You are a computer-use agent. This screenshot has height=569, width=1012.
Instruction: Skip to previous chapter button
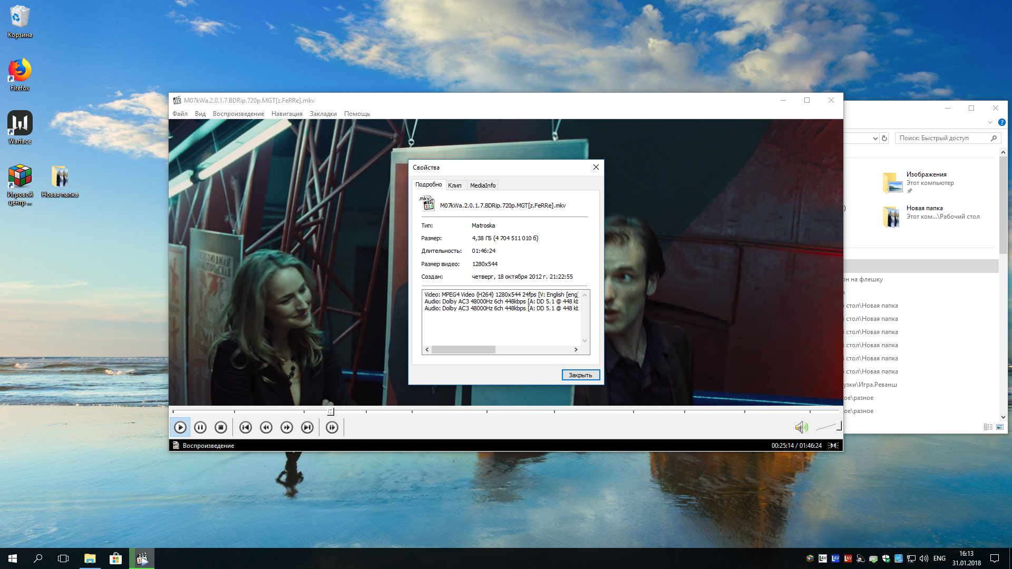tap(246, 427)
